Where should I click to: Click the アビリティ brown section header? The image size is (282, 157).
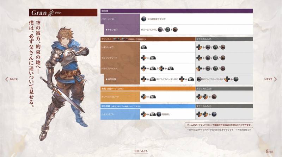(x=148, y=39)
